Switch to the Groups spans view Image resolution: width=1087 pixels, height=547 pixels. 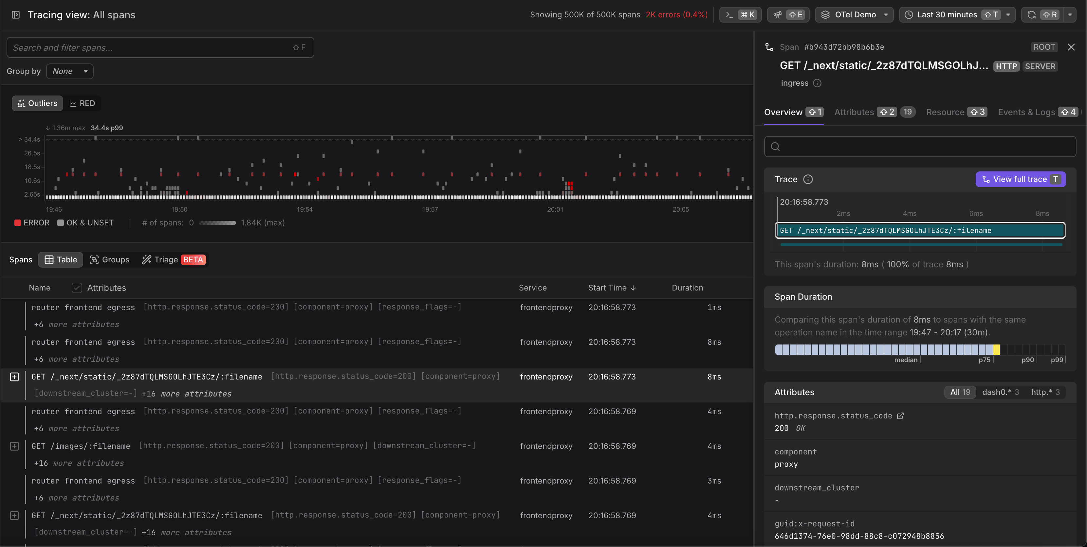(x=110, y=260)
